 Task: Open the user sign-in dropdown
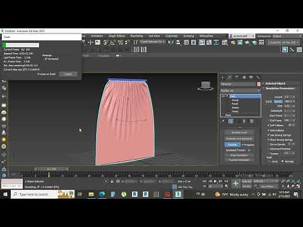coord(242,36)
